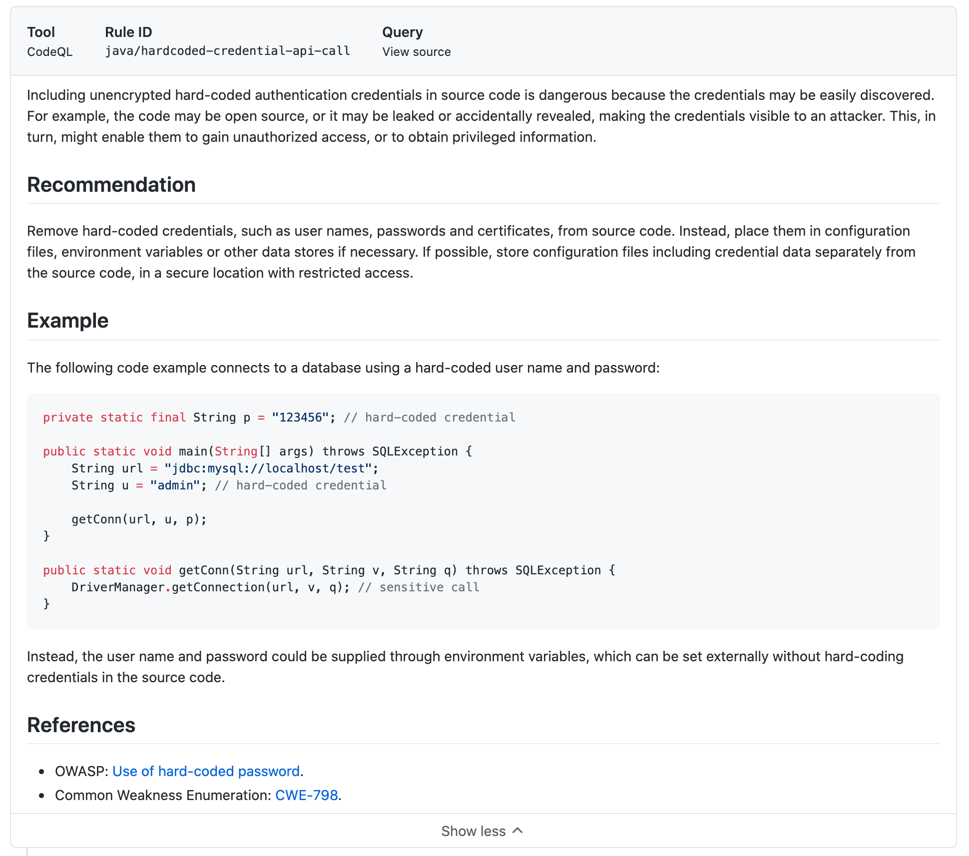
Task: Click the CodeQL tool name
Action: coord(49,52)
